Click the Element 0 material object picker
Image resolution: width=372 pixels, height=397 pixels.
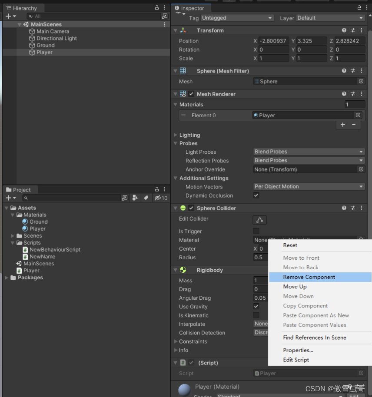(x=358, y=115)
